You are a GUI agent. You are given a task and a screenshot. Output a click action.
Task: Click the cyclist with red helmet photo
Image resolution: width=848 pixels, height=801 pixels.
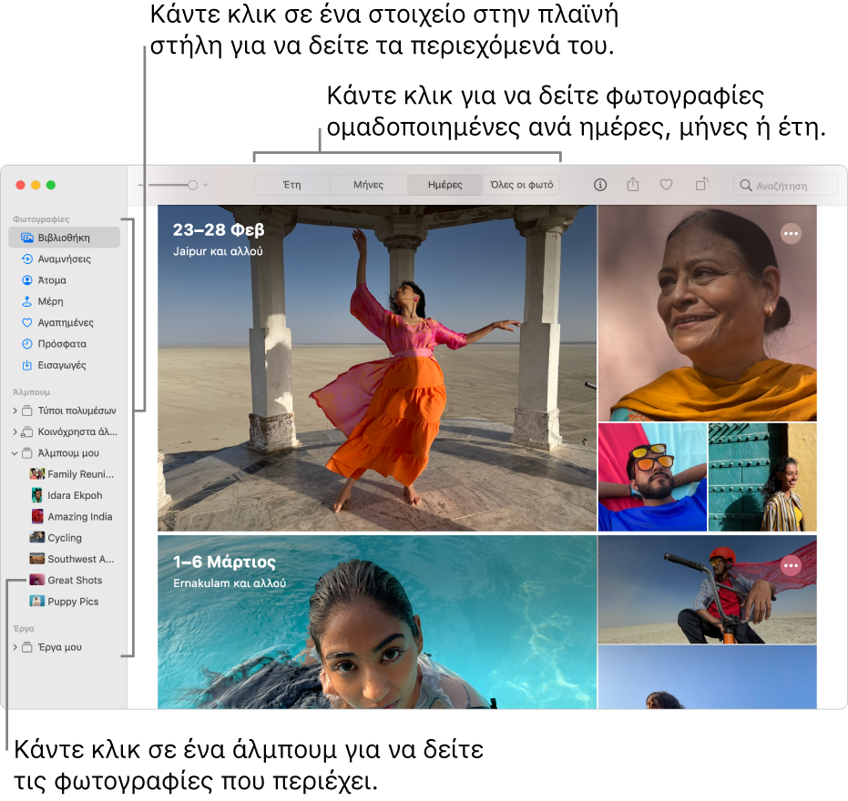708,589
